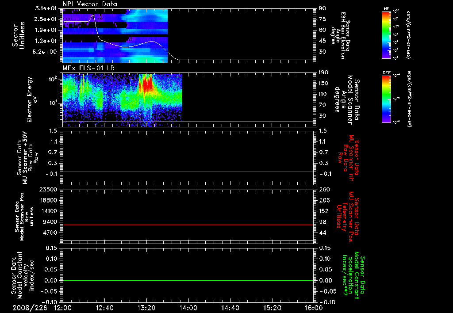Click the "14:00" time tick label
Image resolution: width=453 pixels, height=313 pixels.
point(188,308)
